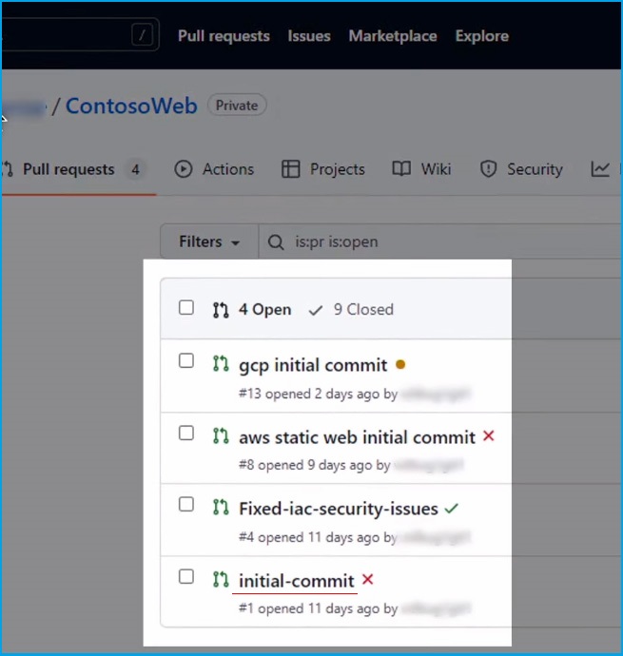Switch to the Actions tab
The width and height of the screenshot is (623, 656).
[x=214, y=169]
